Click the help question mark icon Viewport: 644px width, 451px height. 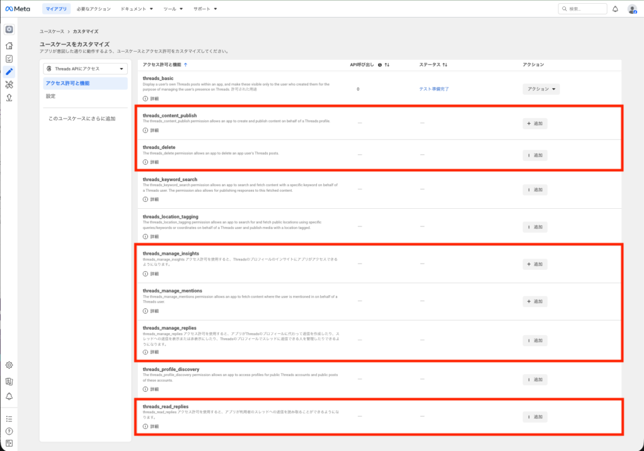click(x=9, y=431)
